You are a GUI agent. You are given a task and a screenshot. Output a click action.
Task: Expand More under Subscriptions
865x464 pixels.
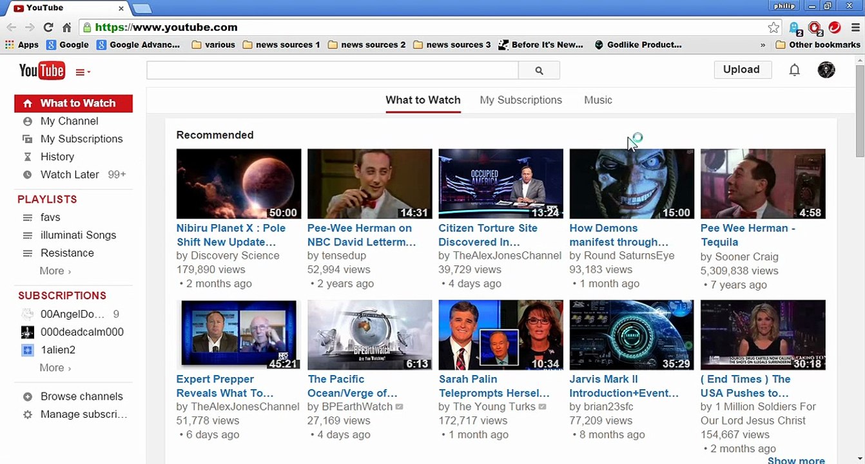(55, 368)
